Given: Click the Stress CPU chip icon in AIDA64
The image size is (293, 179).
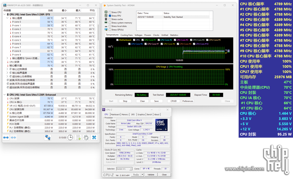Looking at the screenshot, I should coord(106,12).
